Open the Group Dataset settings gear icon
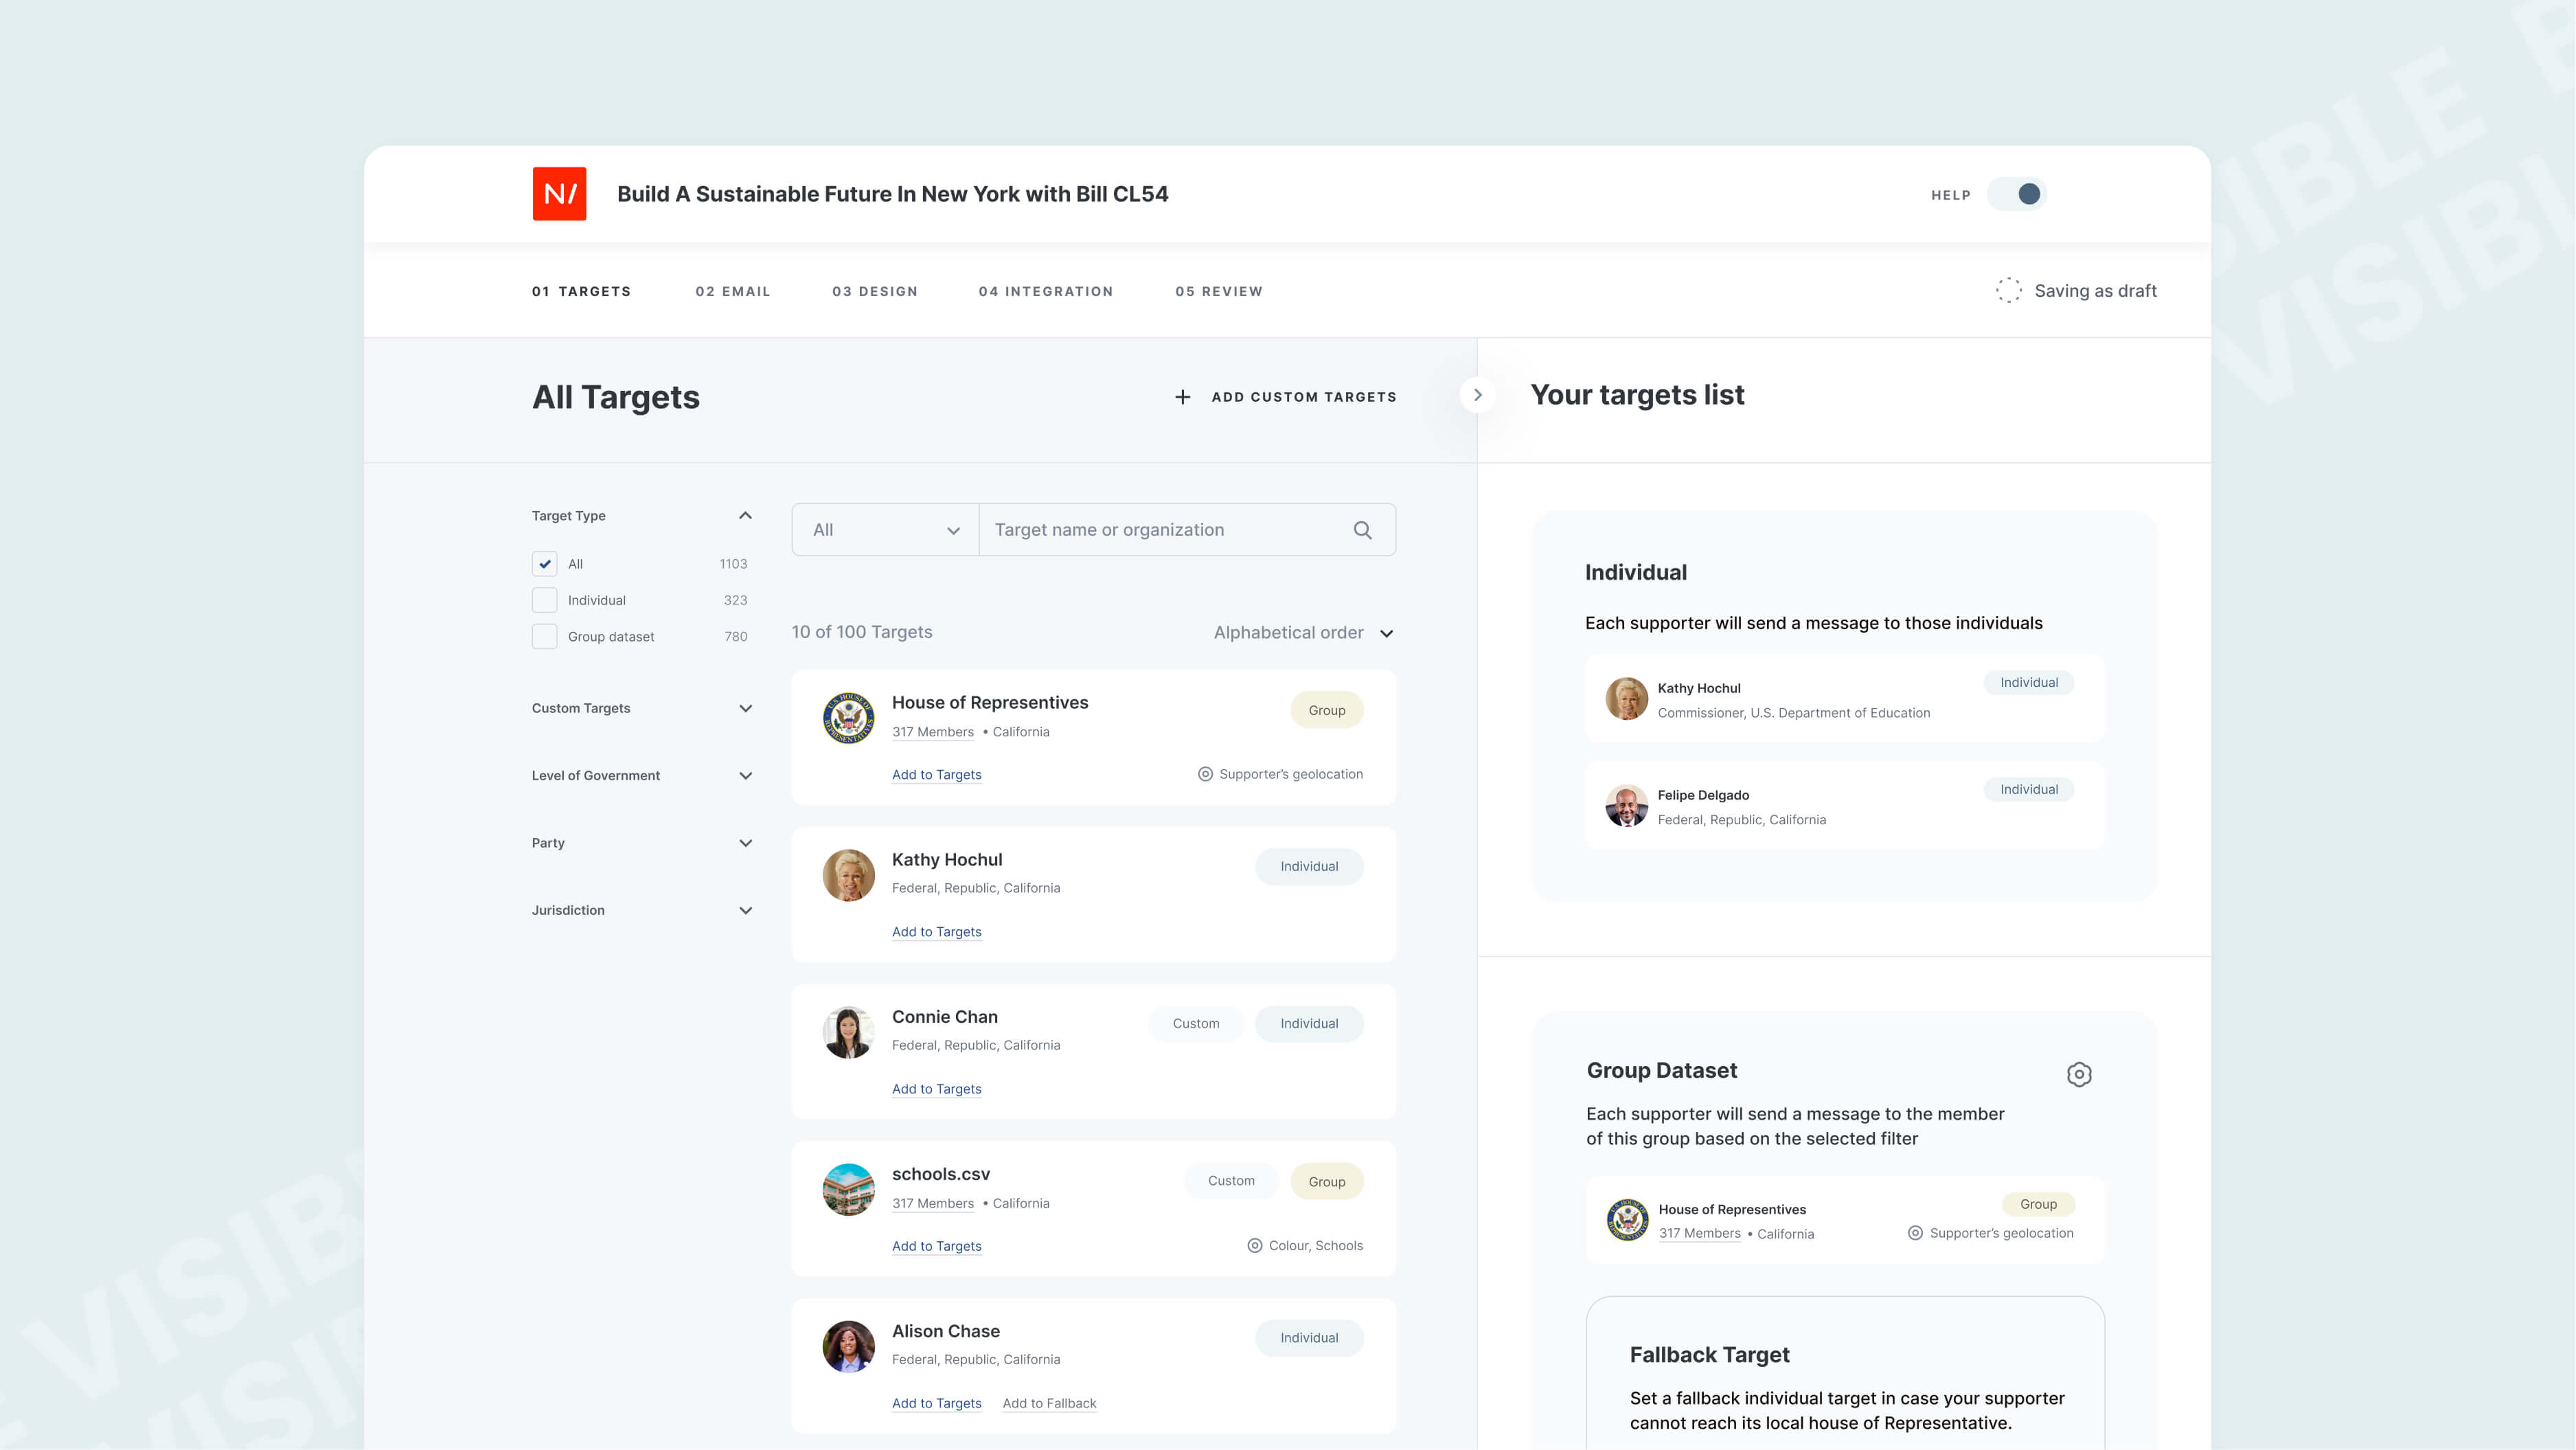The height and width of the screenshot is (1450, 2576). click(x=2080, y=1074)
